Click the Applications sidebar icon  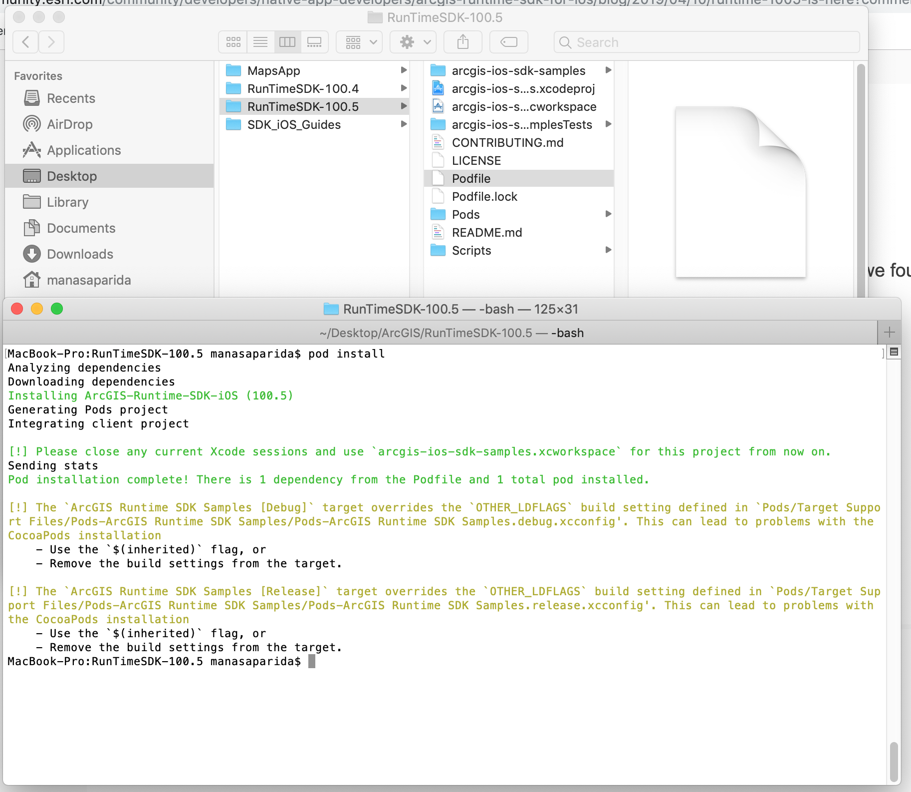[32, 150]
